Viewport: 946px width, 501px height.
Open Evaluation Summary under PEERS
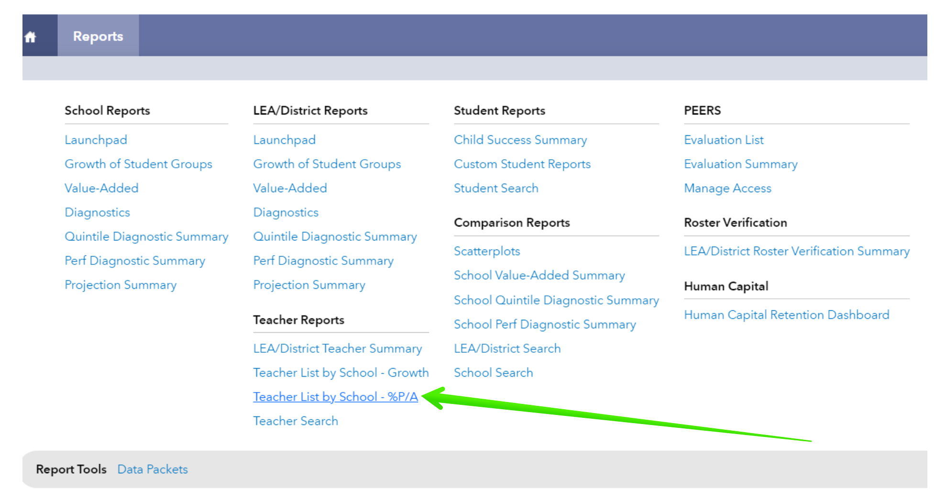740,164
